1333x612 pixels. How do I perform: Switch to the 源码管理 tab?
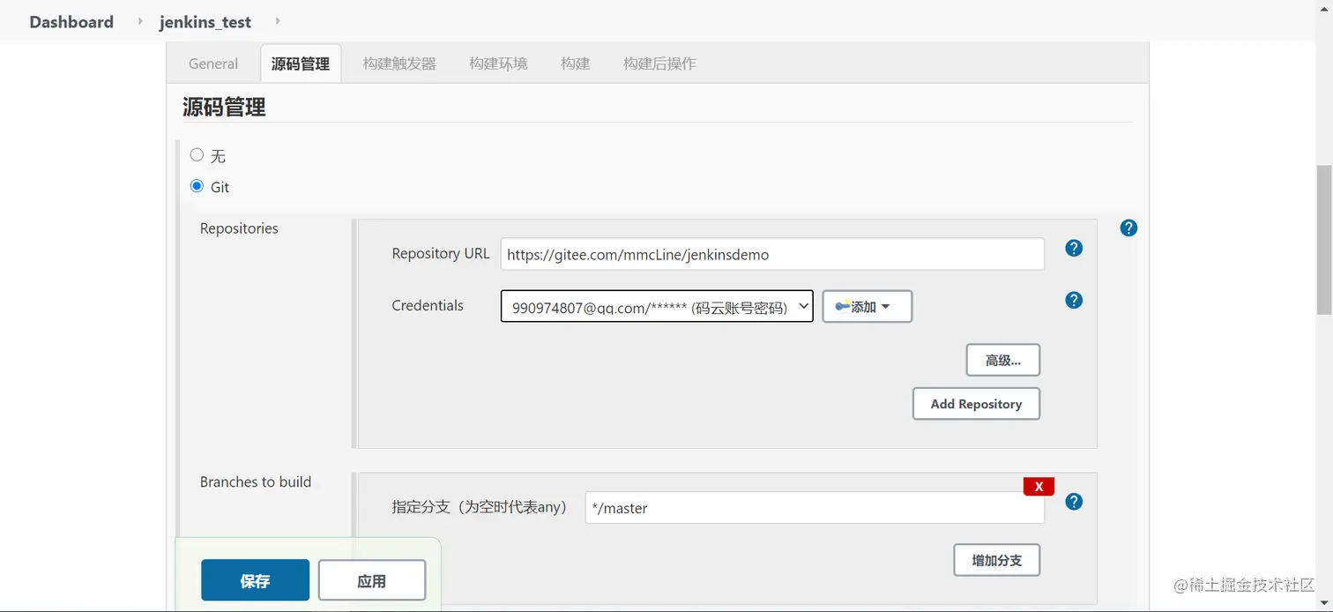tap(301, 63)
